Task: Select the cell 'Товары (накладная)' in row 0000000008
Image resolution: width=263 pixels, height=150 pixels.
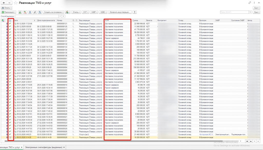Action: point(87,79)
